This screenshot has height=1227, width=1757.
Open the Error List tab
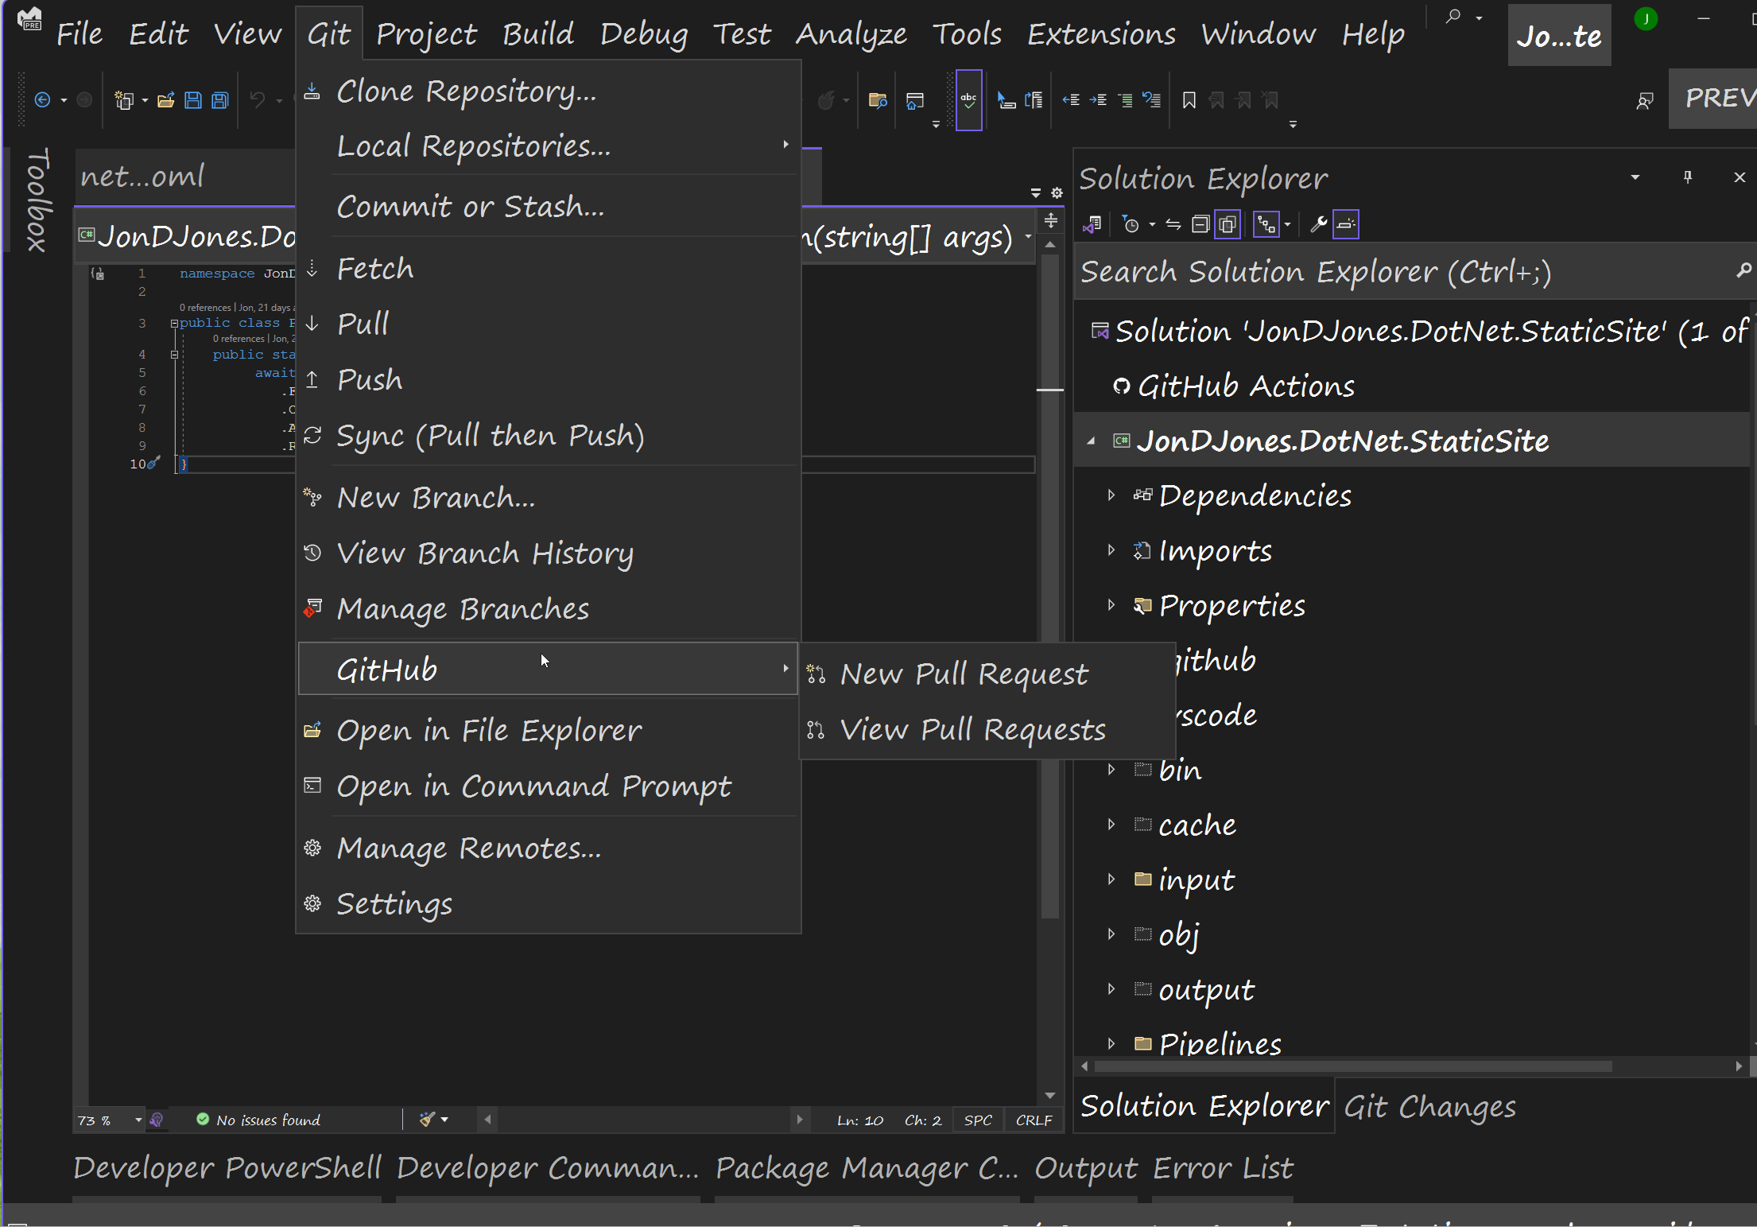click(x=1223, y=1168)
